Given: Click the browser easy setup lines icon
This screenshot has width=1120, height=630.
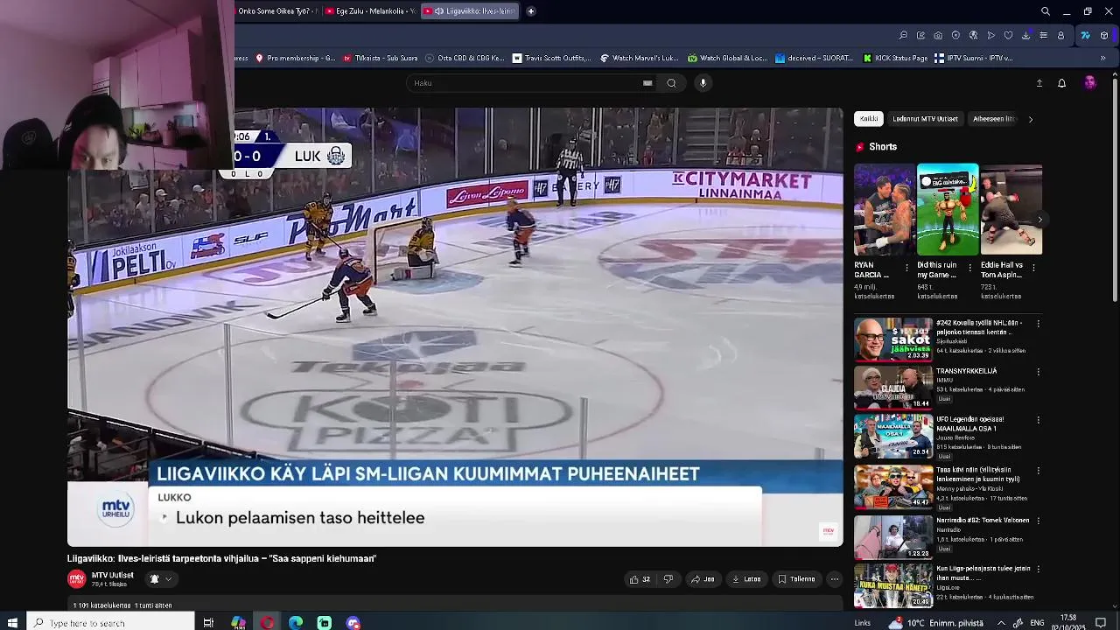Looking at the screenshot, I should (x=1043, y=36).
